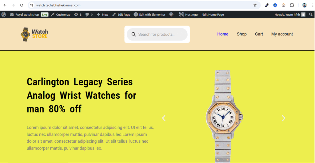Go to previous slide with left arrow

pos(164,118)
